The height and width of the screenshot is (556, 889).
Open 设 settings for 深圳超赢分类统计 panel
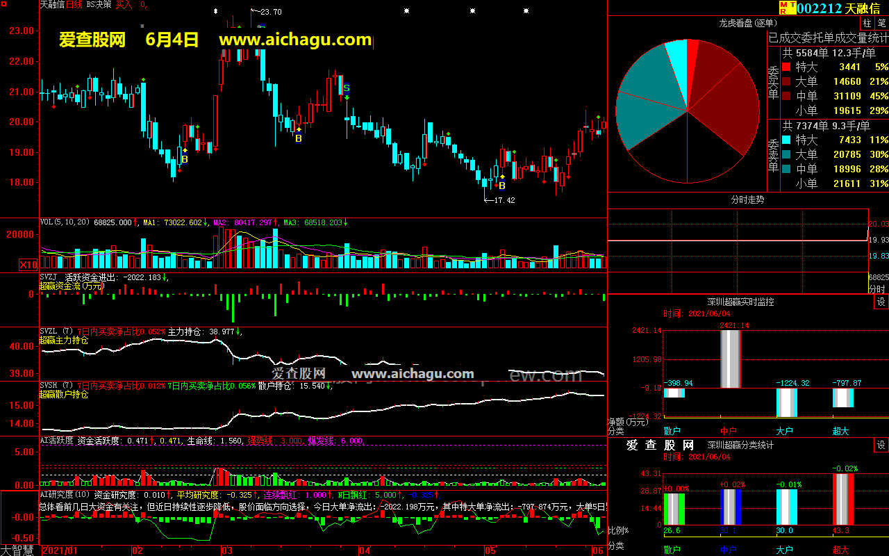point(881,445)
